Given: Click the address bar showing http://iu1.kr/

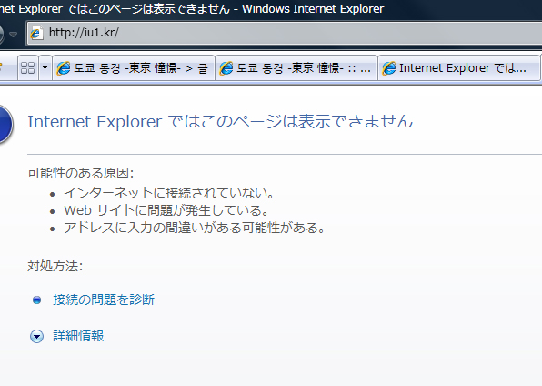Looking at the screenshot, I should [284, 34].
